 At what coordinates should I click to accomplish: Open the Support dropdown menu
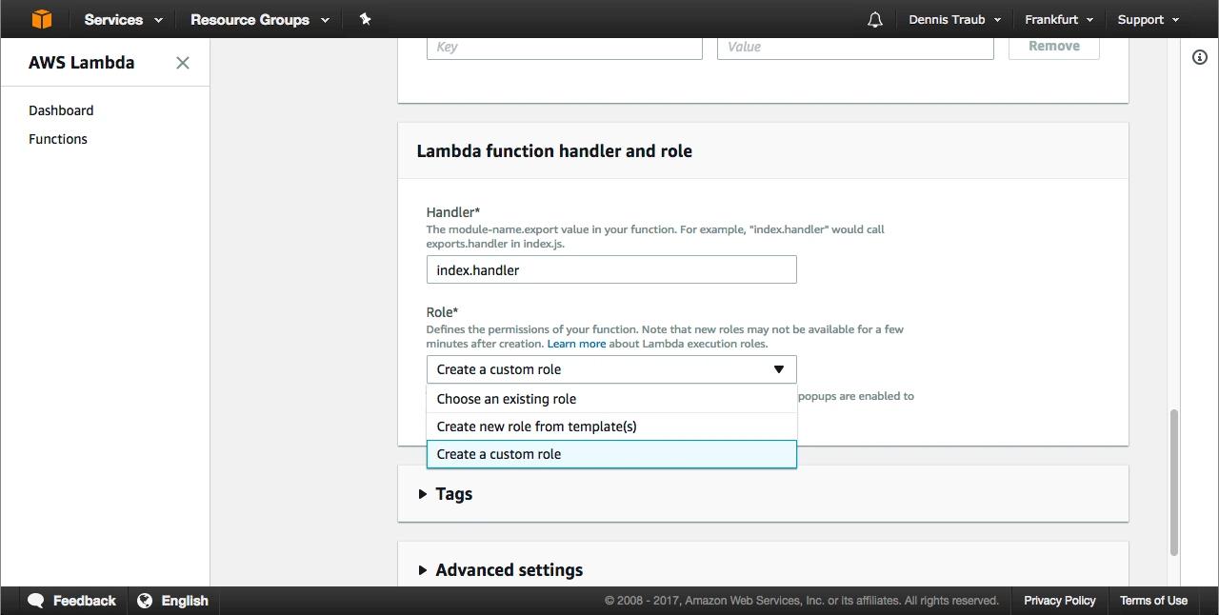point(1148,19)
